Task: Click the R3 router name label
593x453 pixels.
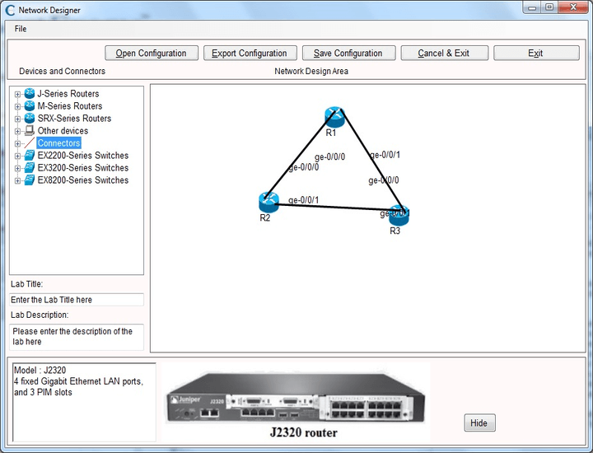Action: point(395,231)
